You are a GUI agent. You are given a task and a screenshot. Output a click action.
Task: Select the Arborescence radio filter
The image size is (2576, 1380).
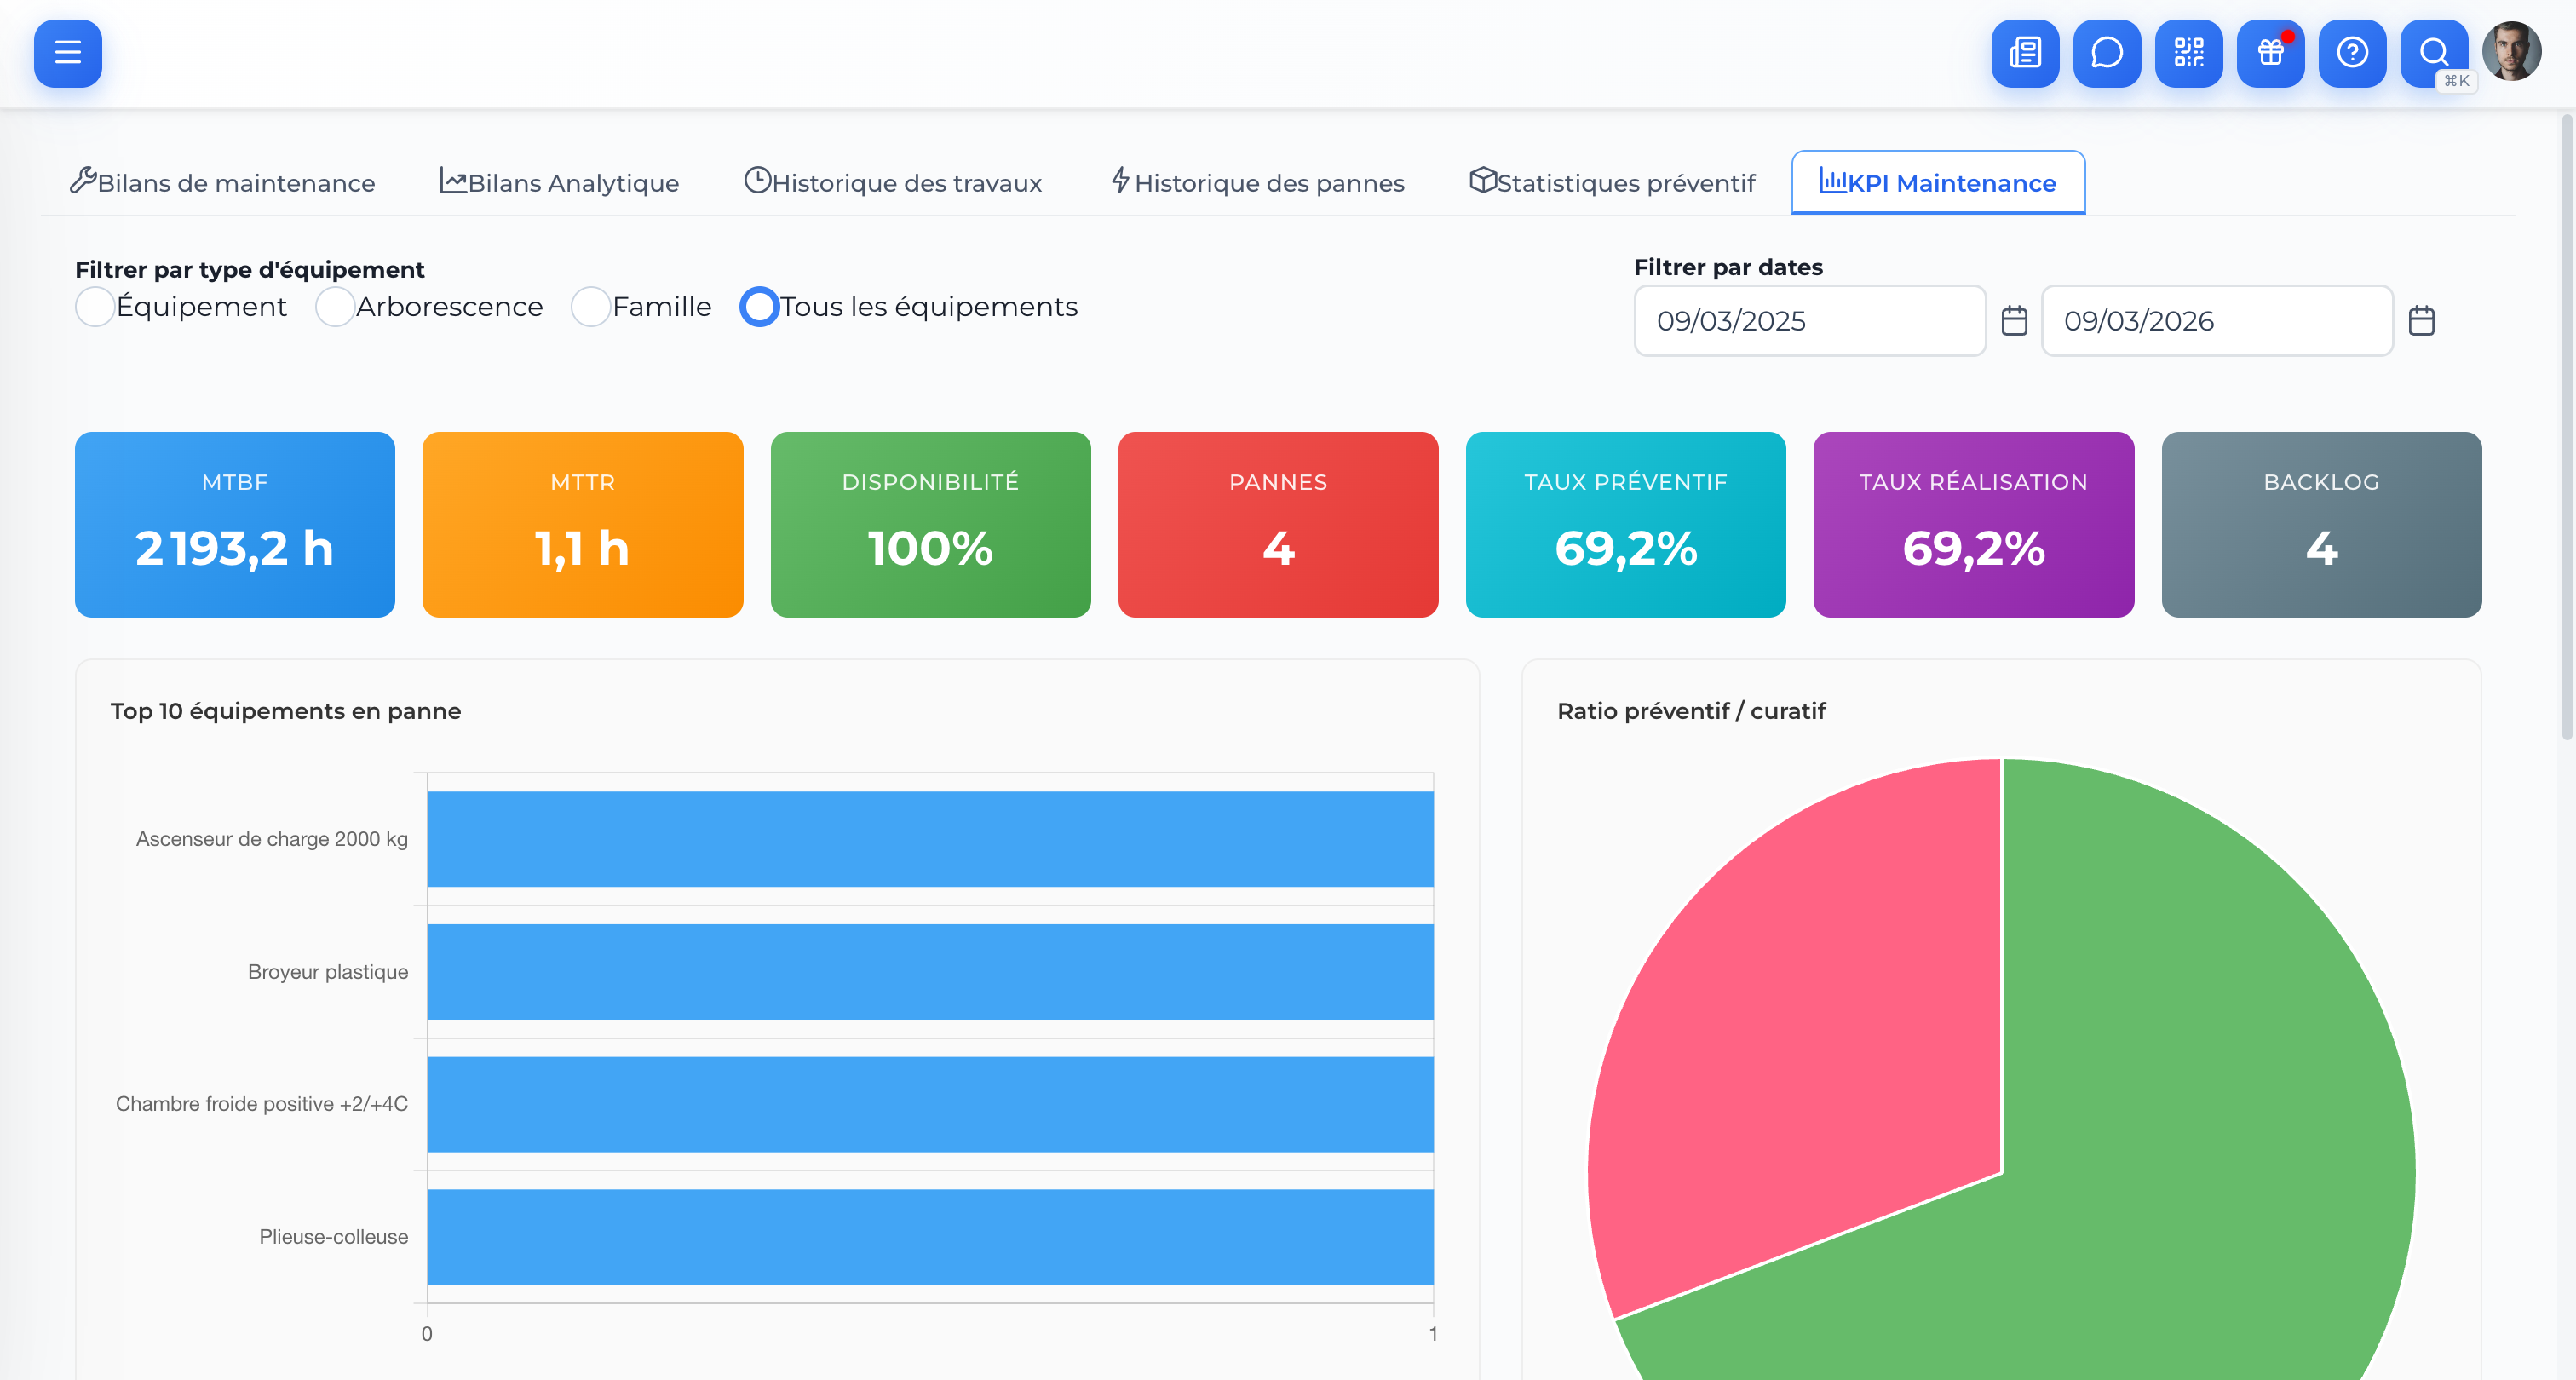click(x=335, y=307)
